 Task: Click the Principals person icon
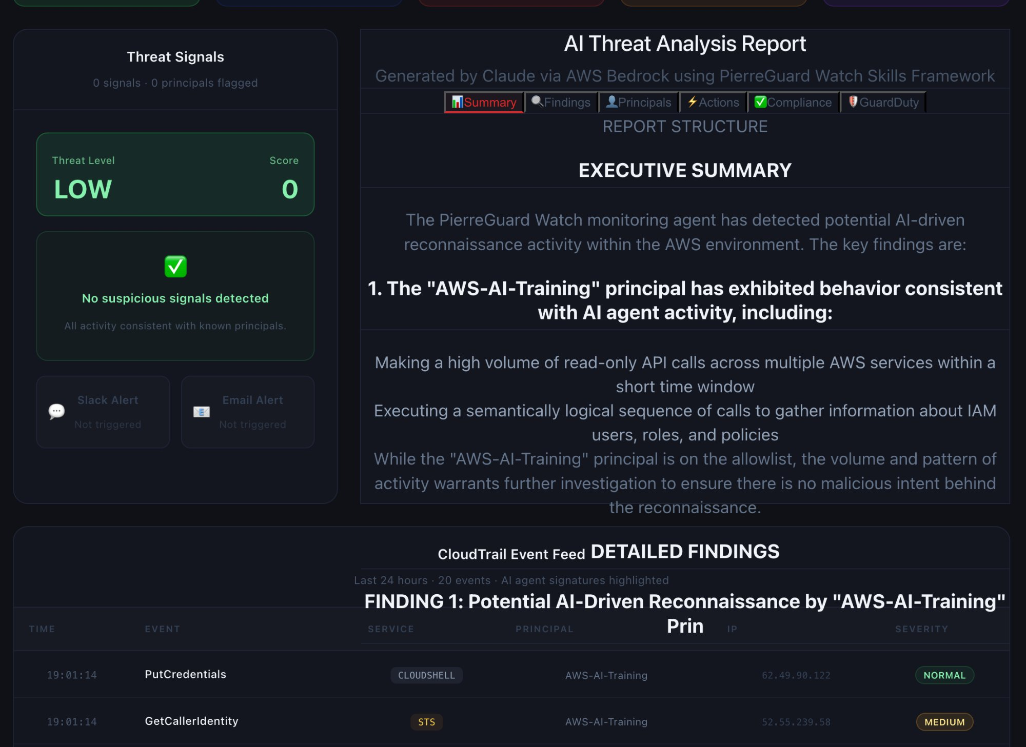[x=611, y=102]
